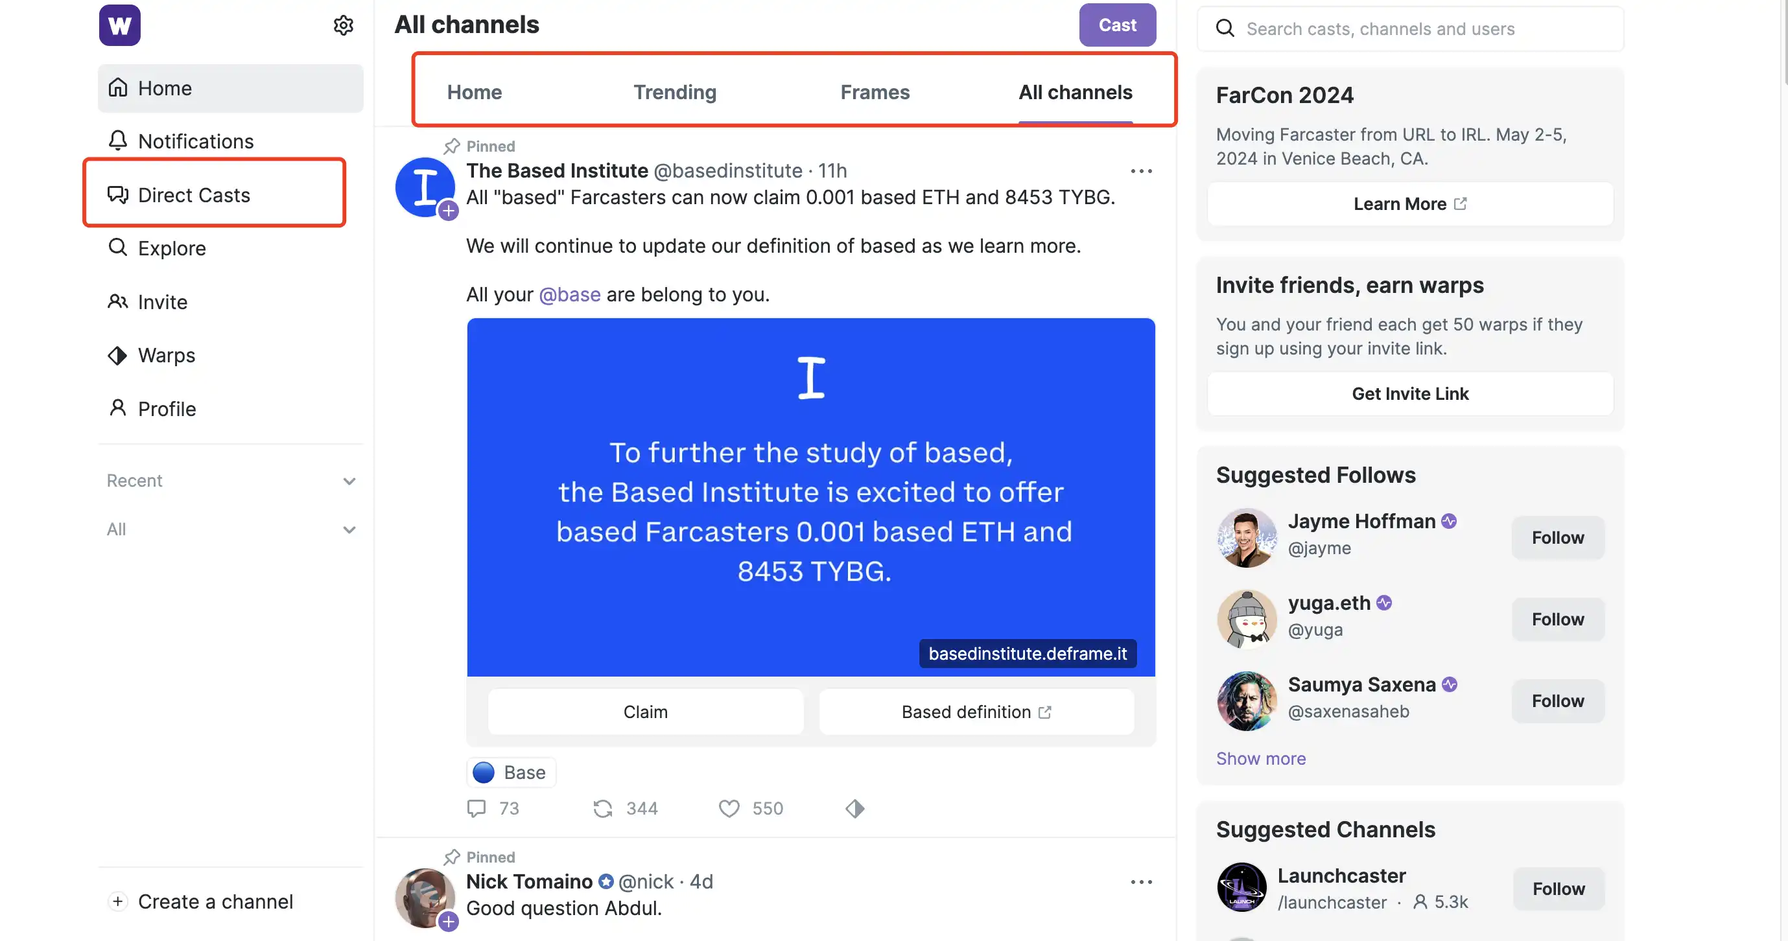Click the Cast purple button
Viewport: 1788px width, 941px height.
[1118, 23]
